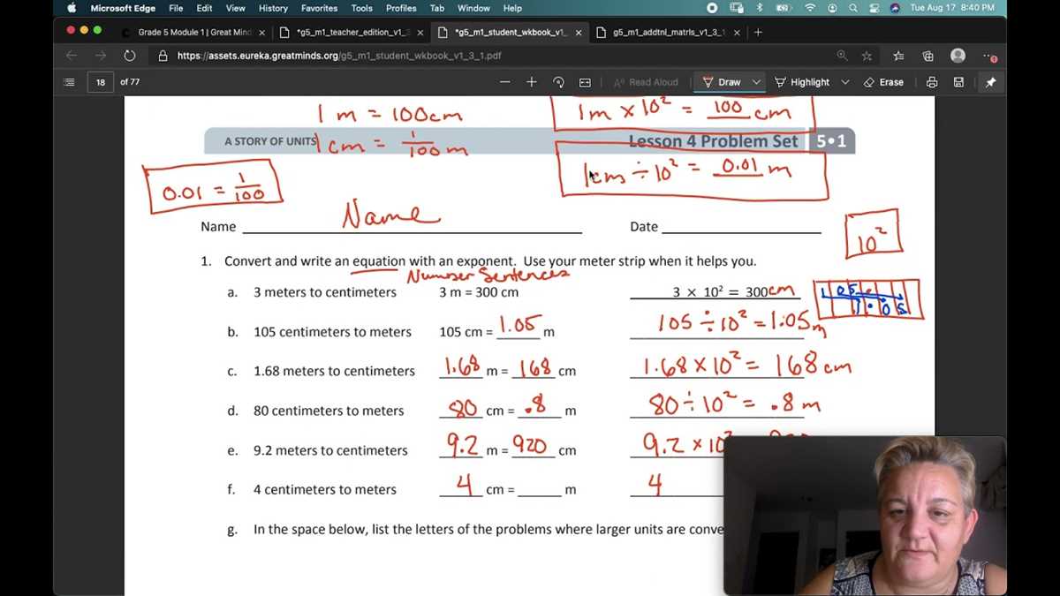The height and width of the screenshot is (596, 1060).
Task: Print the PDF document
Action: [932, 82]
